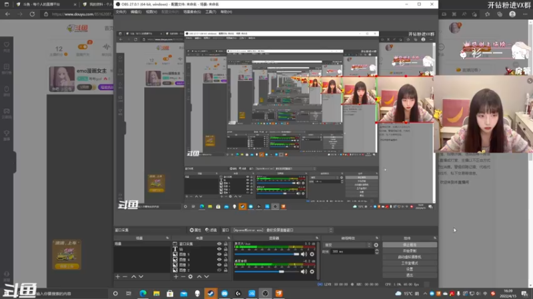
Task: Open OBS 设置 settings button
Action: click(410, 269)
